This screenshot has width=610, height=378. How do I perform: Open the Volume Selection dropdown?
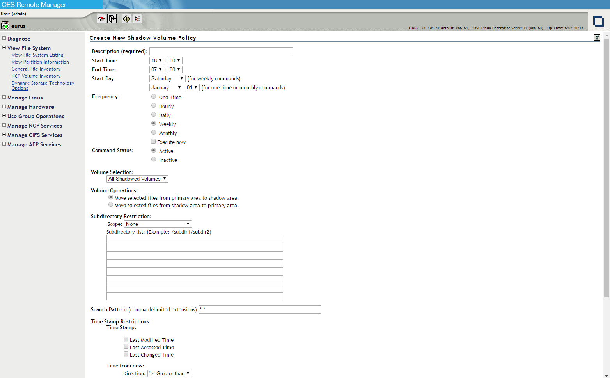click(137, 179)
